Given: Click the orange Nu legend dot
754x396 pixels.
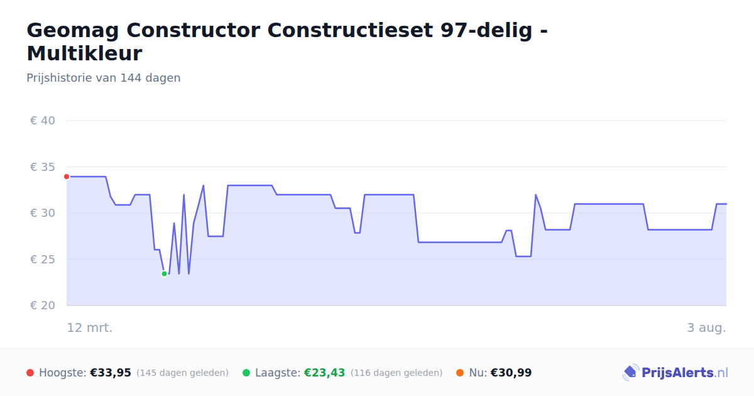Looking at the screenshot, I should point(460,373).
